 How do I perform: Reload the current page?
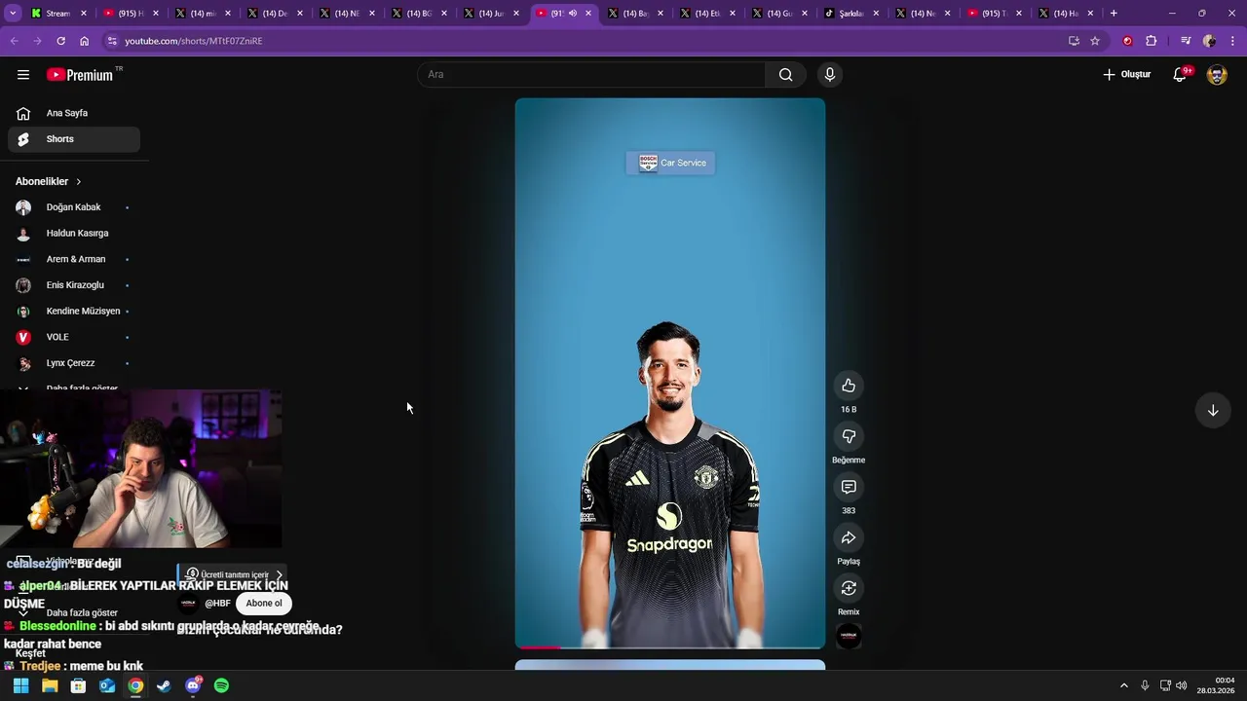pos(60,41)
